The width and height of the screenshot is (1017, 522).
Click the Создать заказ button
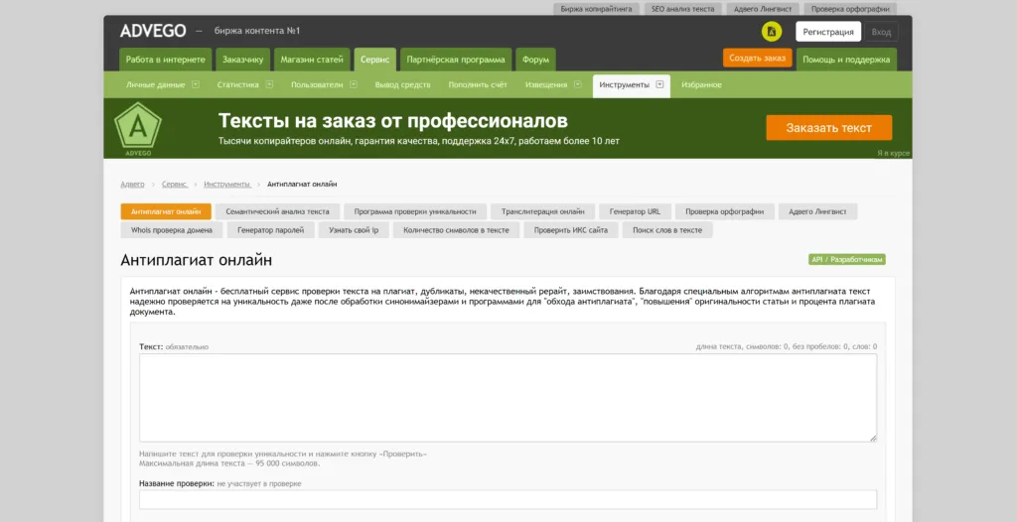pyautogui.click(x=757, y=58)
